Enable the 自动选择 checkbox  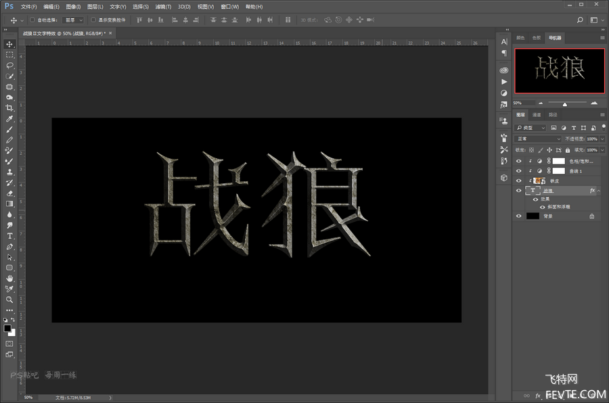point(32,20)
